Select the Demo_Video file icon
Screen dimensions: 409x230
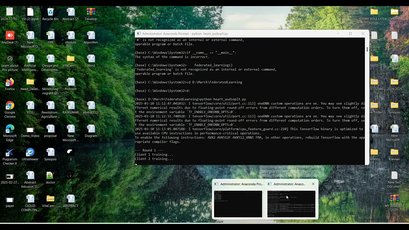click(30, 131)
